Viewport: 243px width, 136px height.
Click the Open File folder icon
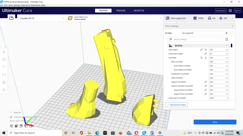coord(11,18)
